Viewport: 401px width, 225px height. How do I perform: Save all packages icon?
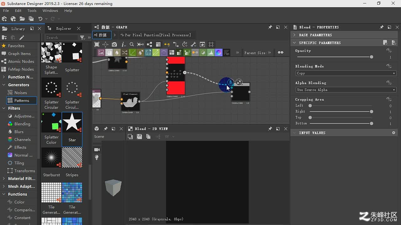pyautogui.click(x=31, y=19)
